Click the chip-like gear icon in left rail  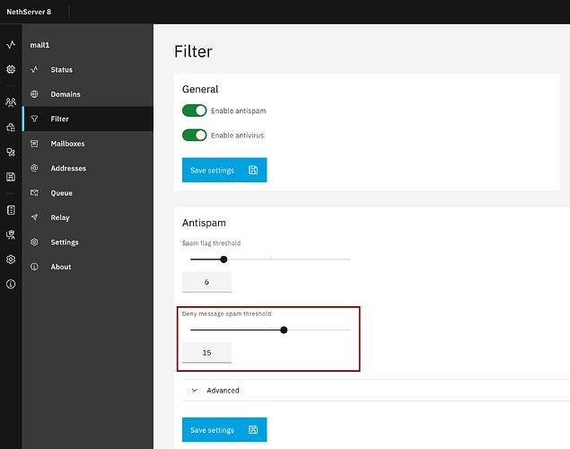coord(11,69)
